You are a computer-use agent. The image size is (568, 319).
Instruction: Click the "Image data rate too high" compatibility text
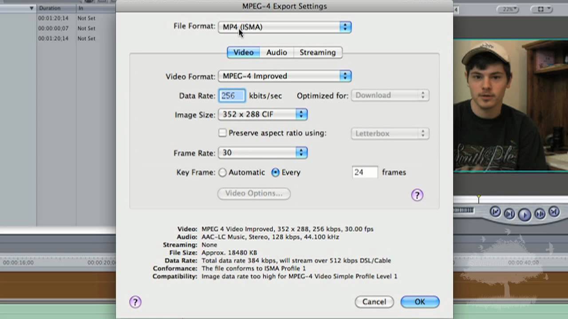[299, 276]
